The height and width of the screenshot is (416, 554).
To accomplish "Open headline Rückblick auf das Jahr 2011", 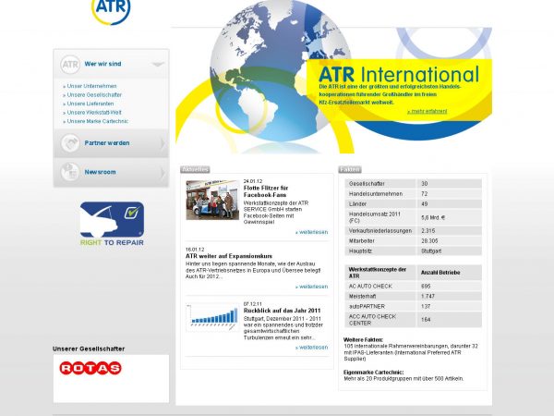I will 282,311.
